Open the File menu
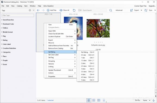The width and height of the screenshot is (157, 103). point(3,6)
